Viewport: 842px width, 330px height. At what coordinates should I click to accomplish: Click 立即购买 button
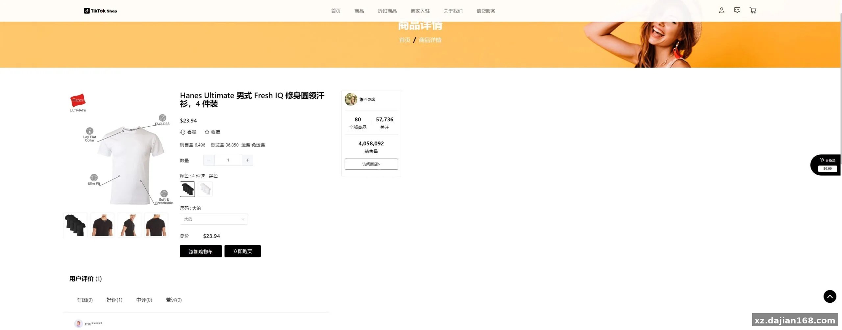click(242, 251)
